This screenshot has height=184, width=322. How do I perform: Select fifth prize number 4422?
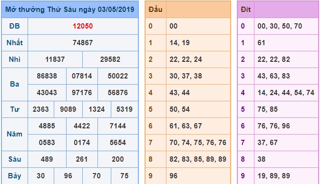point(82,126)
